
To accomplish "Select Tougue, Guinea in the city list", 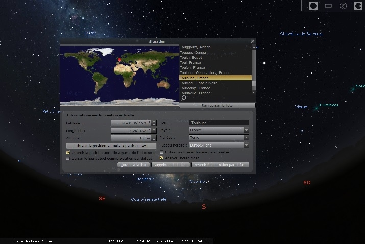I will coord(215,52).
